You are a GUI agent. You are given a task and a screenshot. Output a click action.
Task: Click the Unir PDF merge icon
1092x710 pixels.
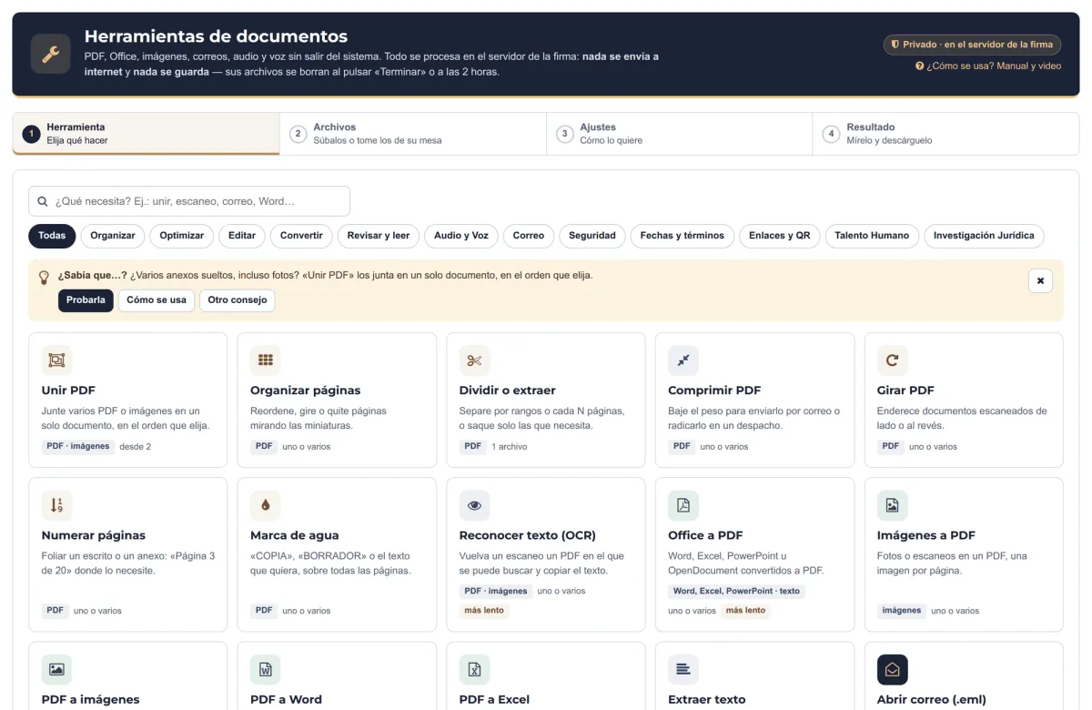(x=56, y=360)
